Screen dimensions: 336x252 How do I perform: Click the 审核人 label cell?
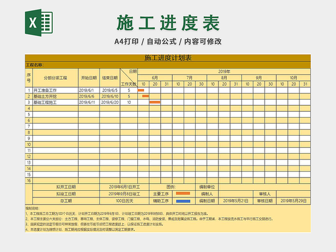tap(265, 194)
